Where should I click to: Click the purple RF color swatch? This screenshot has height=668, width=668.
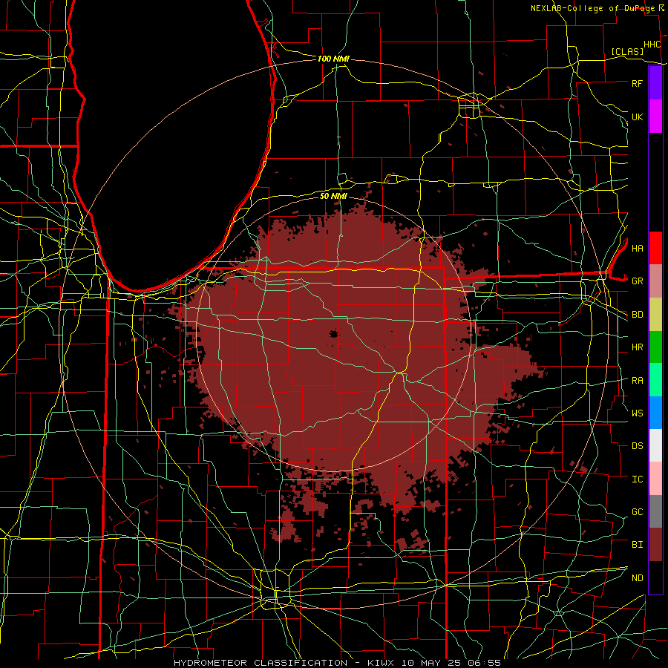click(x=655, y=83)
